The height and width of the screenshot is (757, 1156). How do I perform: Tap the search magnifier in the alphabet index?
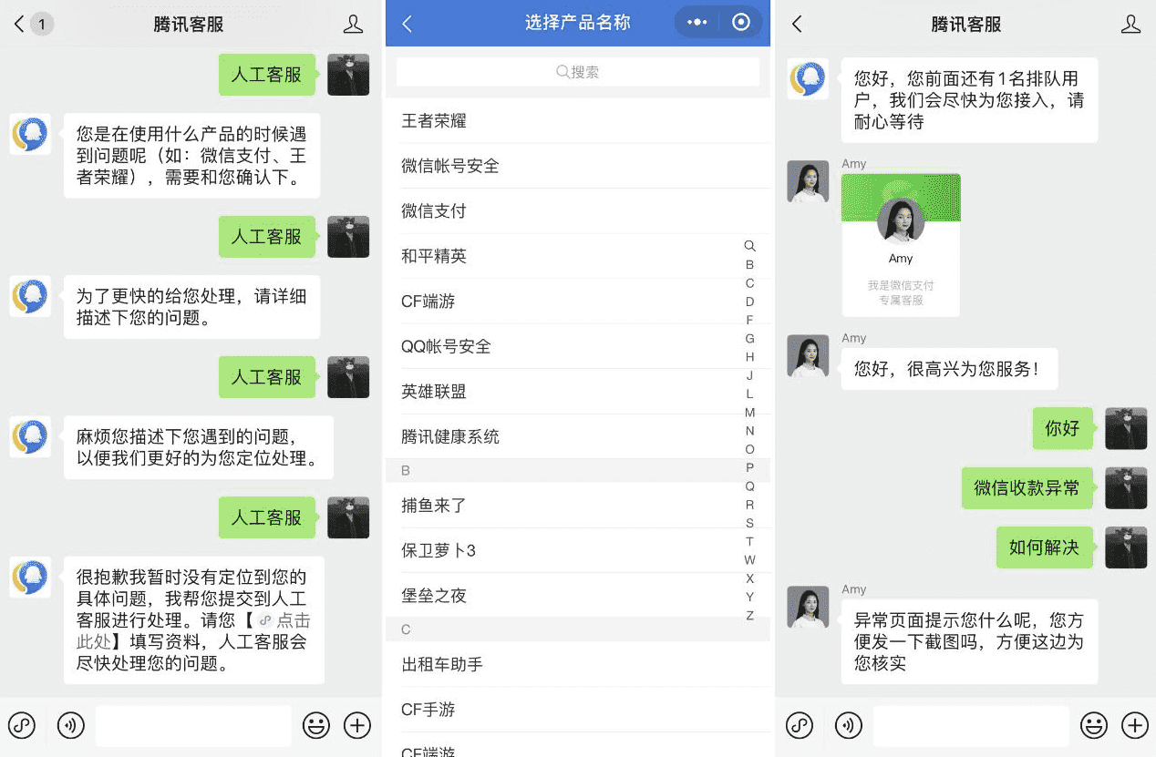pyautogui.click(x=749, y=246)
